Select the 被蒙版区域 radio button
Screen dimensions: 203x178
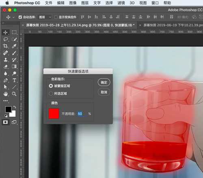click(x=51, y=86)
